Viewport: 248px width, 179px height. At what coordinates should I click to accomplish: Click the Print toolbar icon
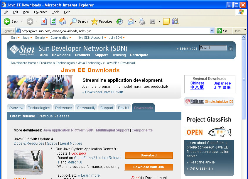pos(142,21)
